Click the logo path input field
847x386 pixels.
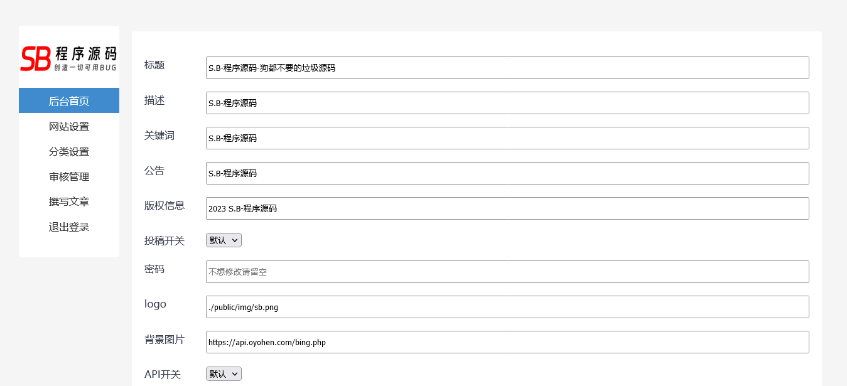507,307
